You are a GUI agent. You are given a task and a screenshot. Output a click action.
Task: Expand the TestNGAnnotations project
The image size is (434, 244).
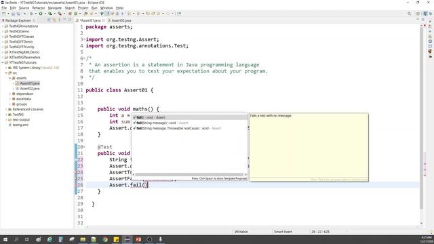coord(3,26)
